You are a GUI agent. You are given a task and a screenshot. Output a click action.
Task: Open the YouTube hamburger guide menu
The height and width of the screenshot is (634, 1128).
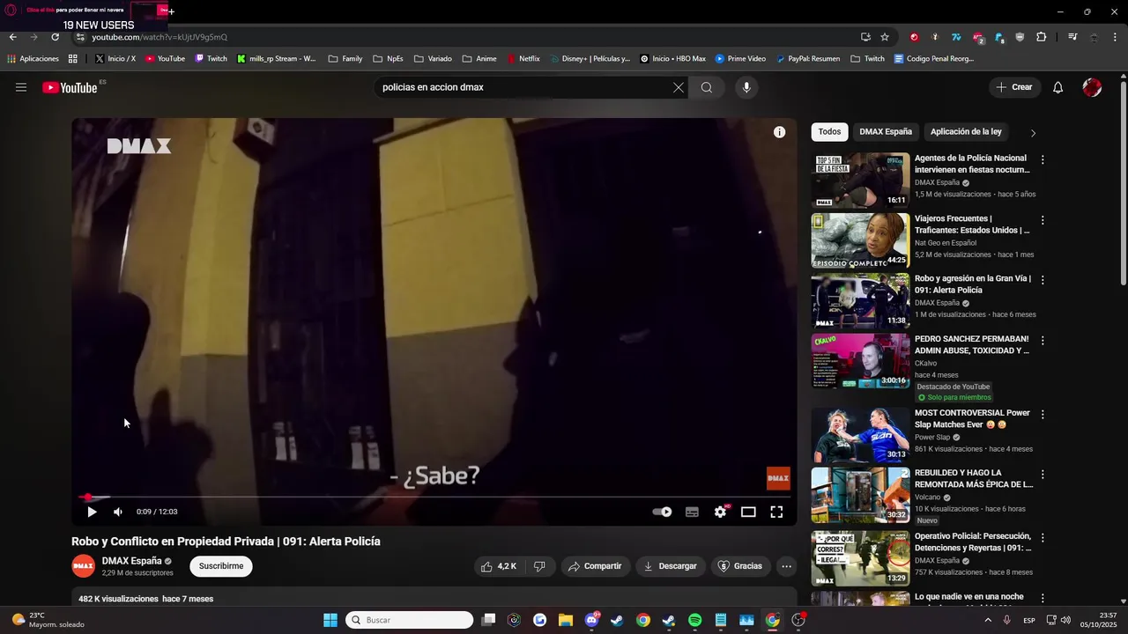(21, 87)
